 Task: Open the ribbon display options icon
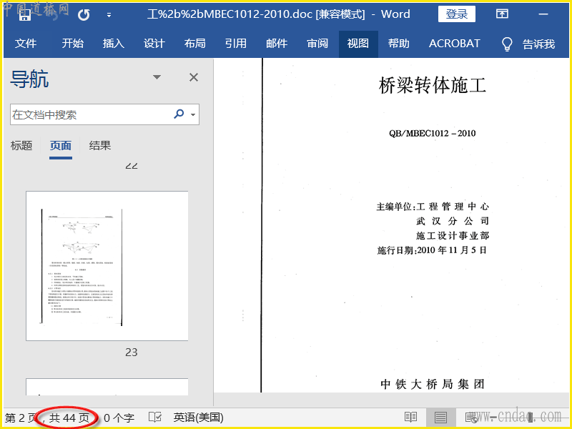[x=502, y=14]
